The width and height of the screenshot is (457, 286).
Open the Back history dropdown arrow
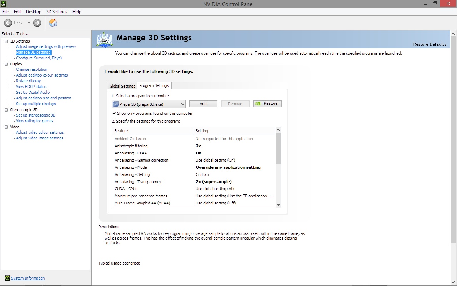click(29, 23)
